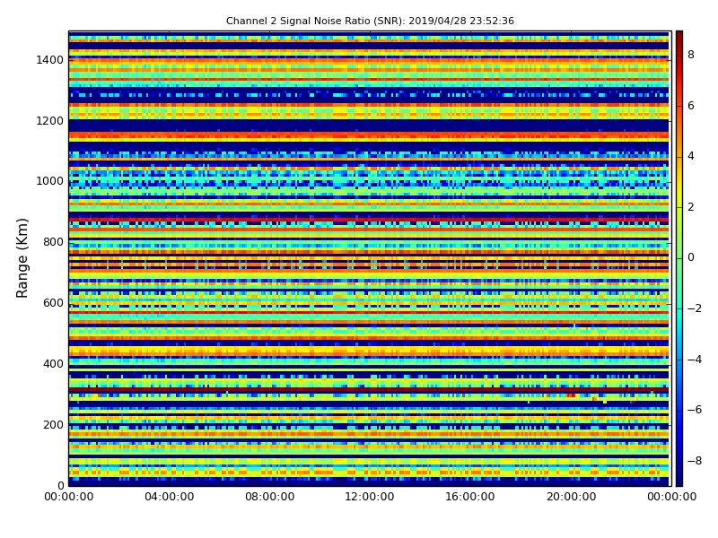
Task: Click the colorbar tick label −6
Action: (x=695, y=410)
